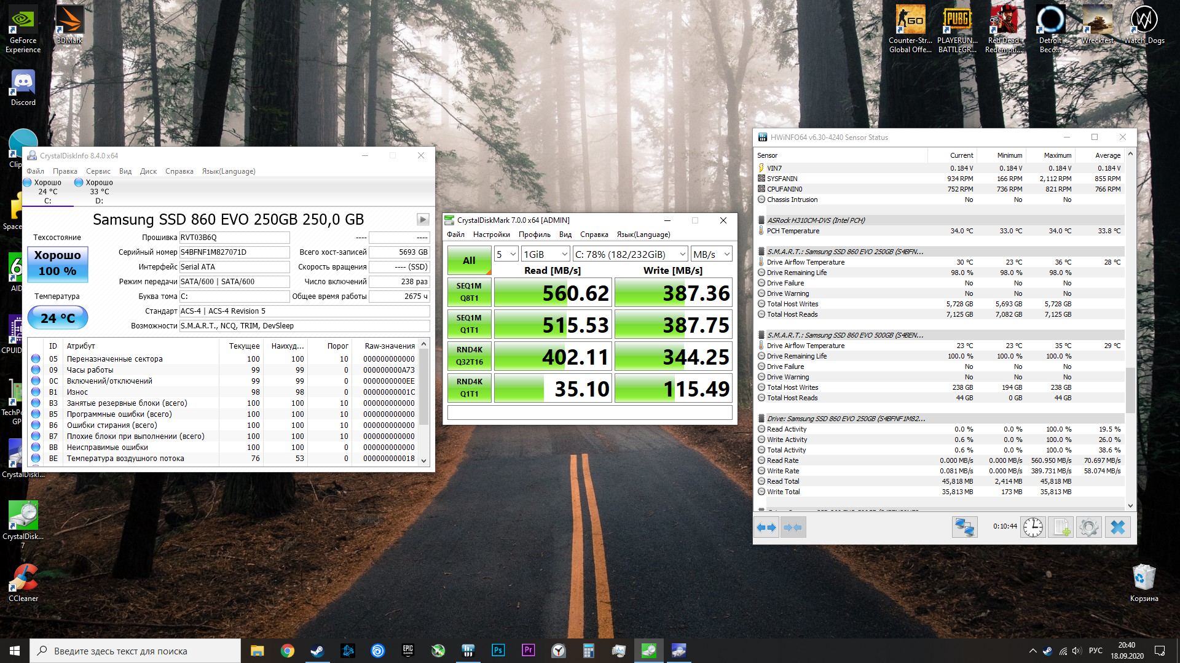Run the SEQ1M Q8T1 test button
Screen dimensions: 1180x663
(x=469, y=292)
